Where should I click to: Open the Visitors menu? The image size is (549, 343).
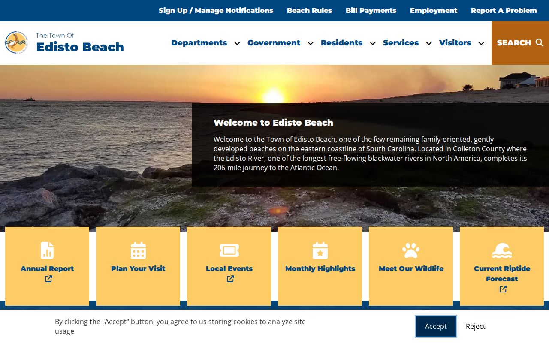pos(455,42)
